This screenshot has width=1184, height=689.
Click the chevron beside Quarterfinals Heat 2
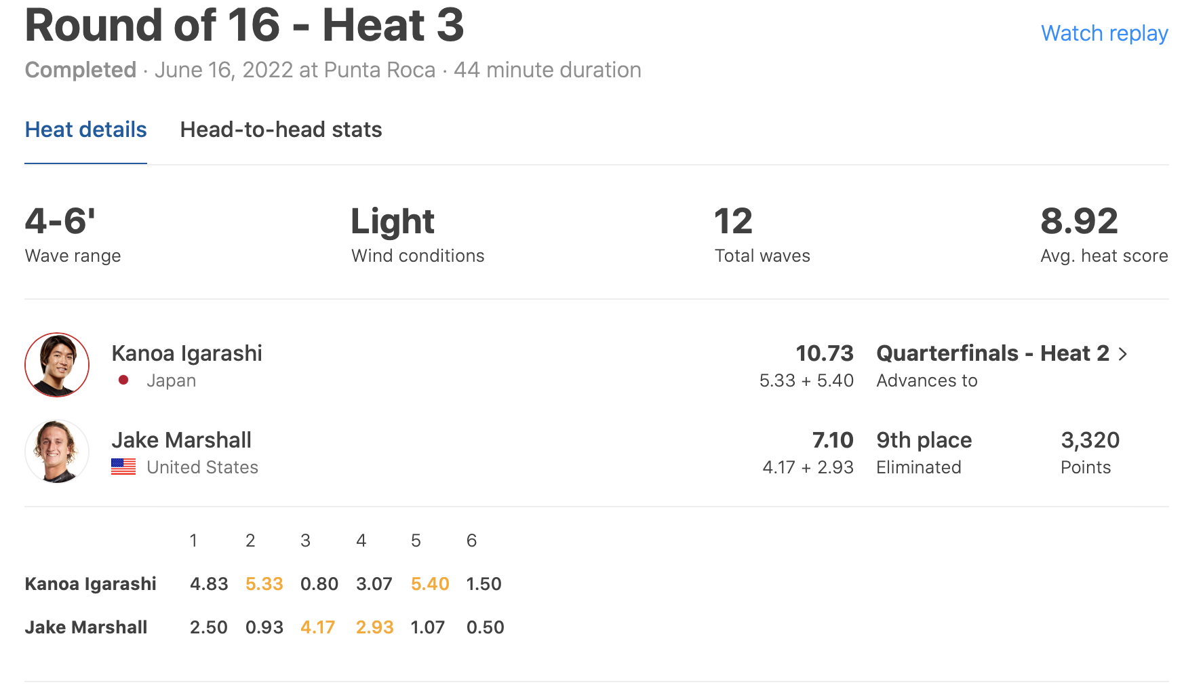[x=1123, y=354]
